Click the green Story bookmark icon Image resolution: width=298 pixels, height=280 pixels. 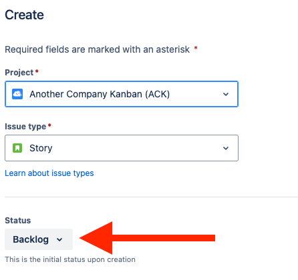coord(17,148)
